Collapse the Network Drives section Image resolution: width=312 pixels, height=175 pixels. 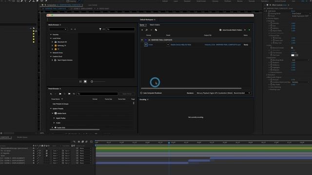tap(51, 53)
